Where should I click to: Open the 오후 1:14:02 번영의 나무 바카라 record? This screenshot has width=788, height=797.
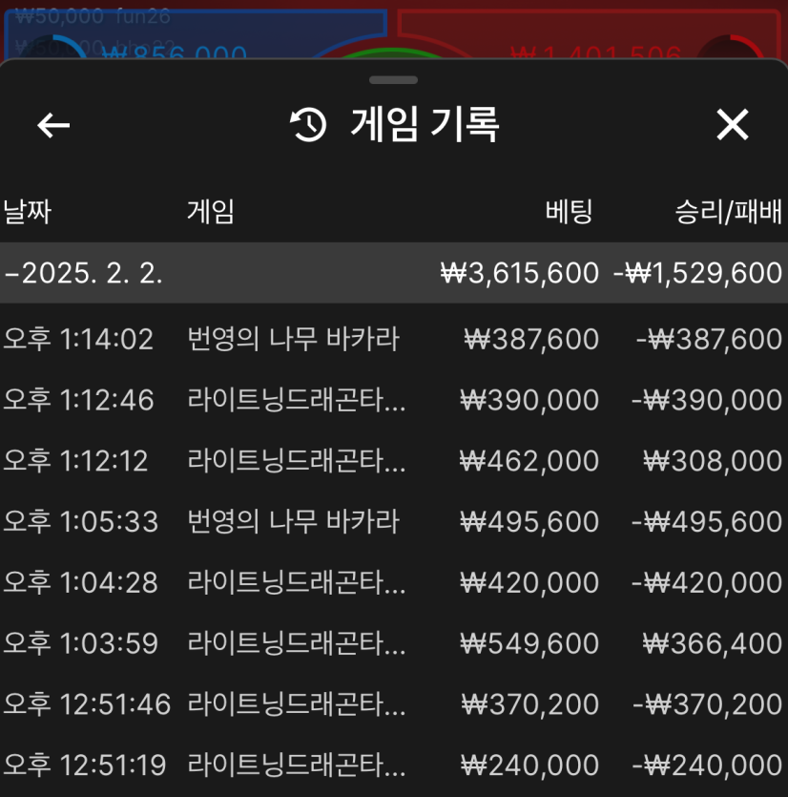[393, 339]
